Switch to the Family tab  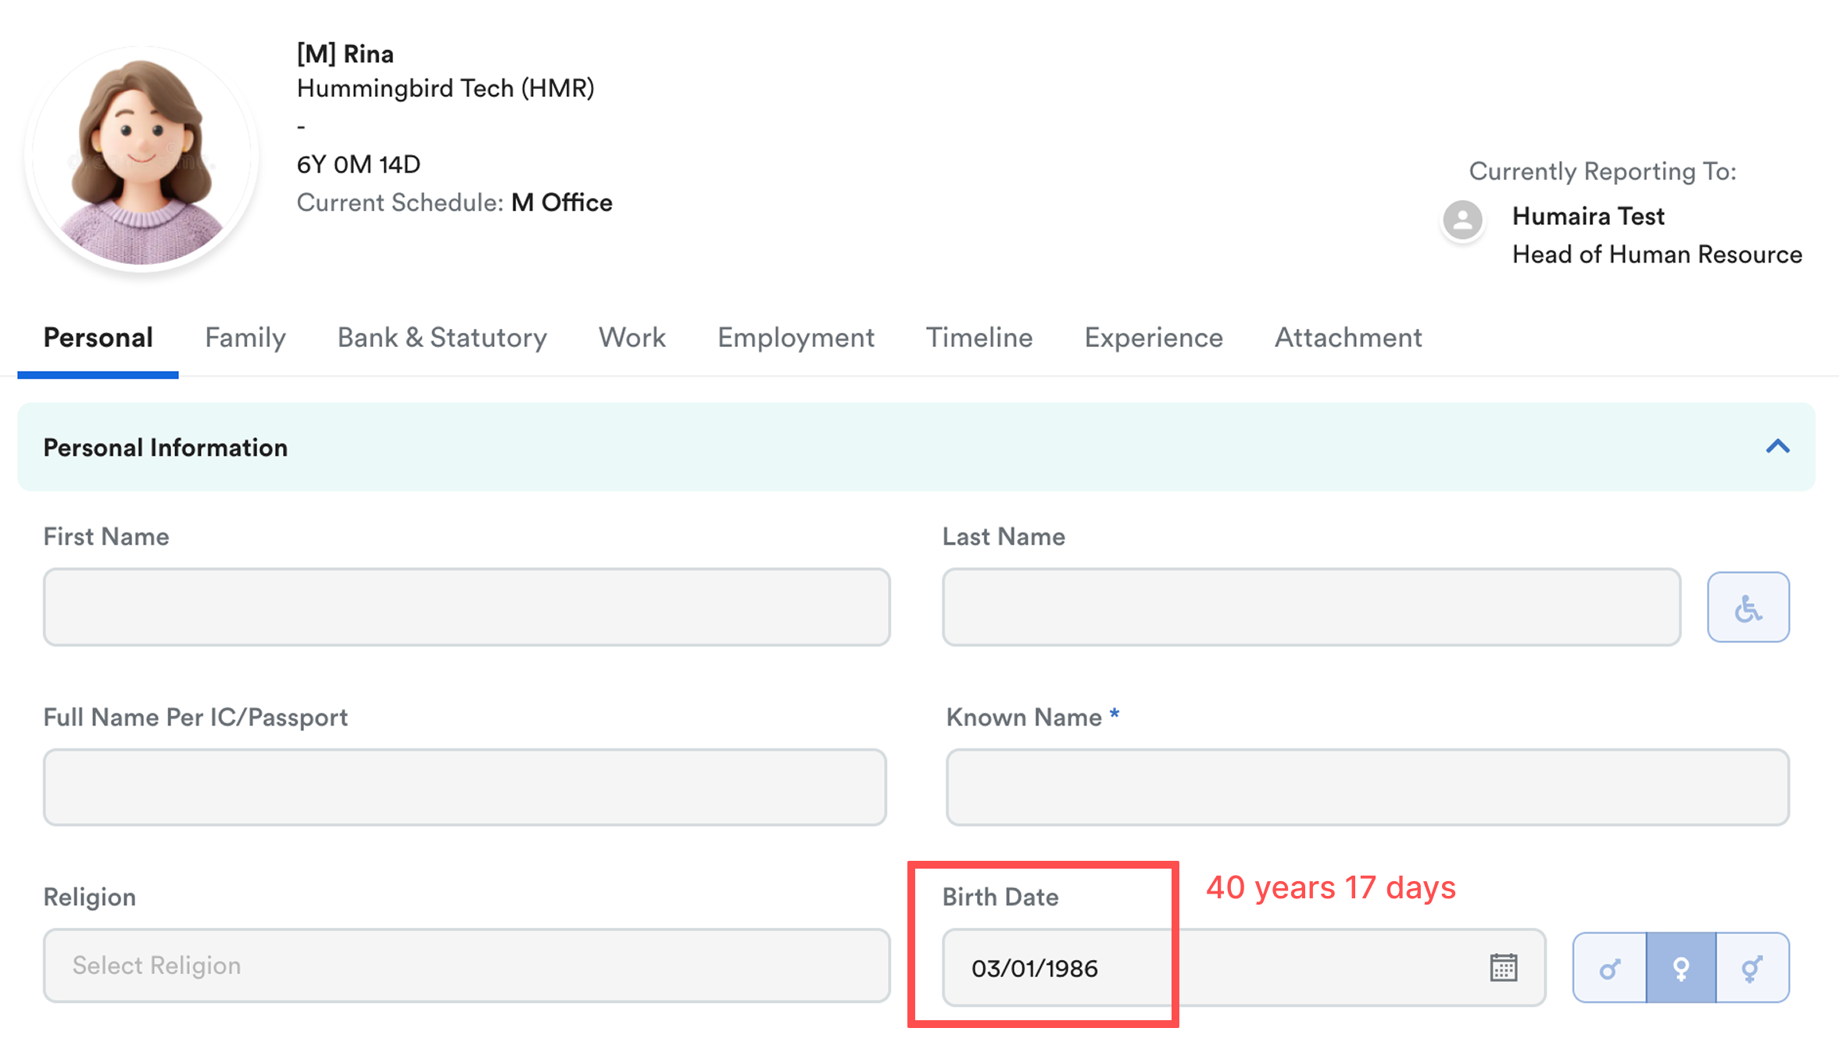pyautogui.click(x=245, y=337)
